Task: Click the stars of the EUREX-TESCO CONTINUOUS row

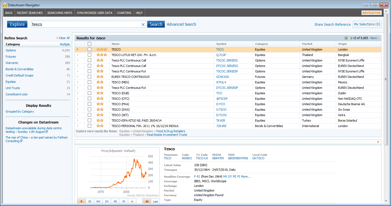Action: pos(100,77)
